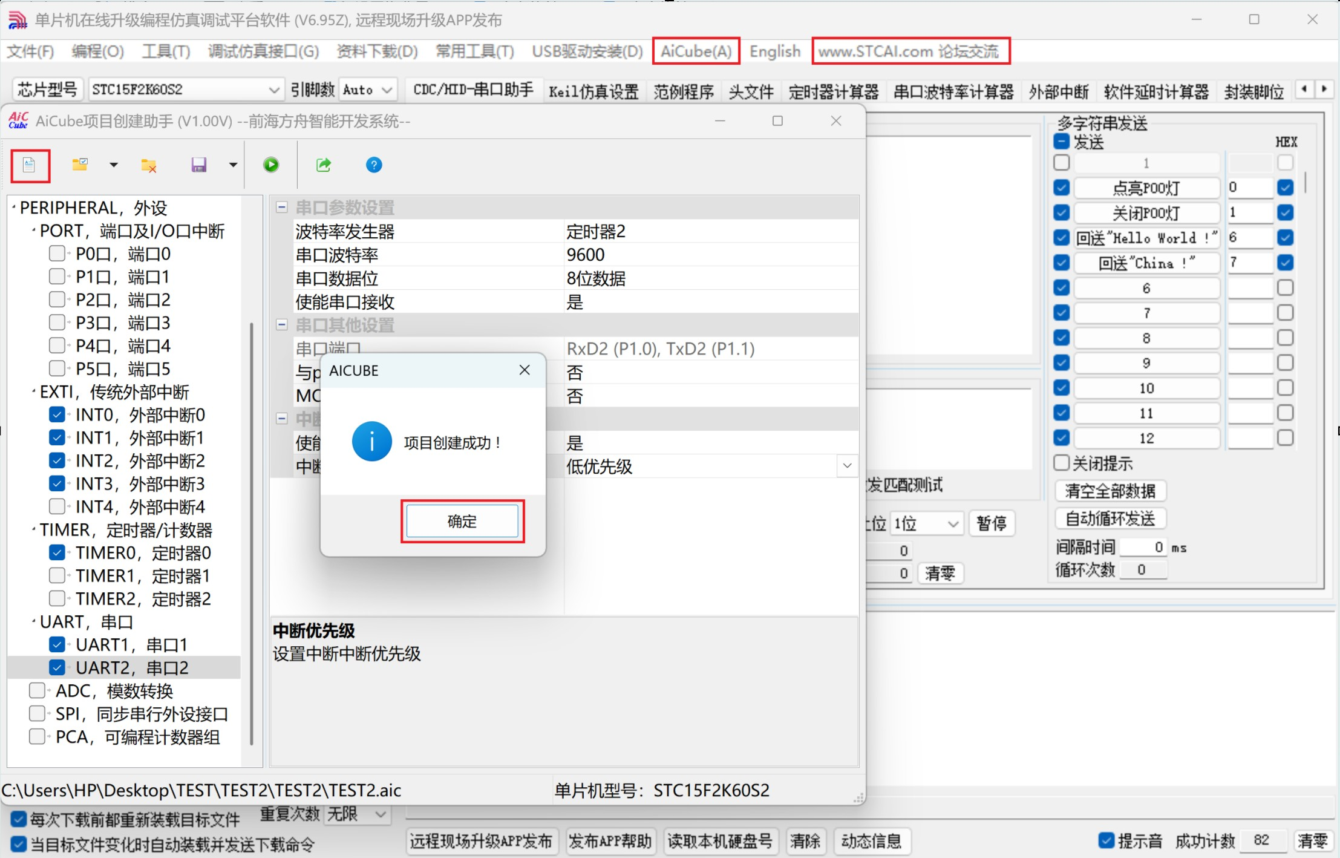The image size is (1340, 858).
Task: Click the green play generate icon
Action: [271, 165]
